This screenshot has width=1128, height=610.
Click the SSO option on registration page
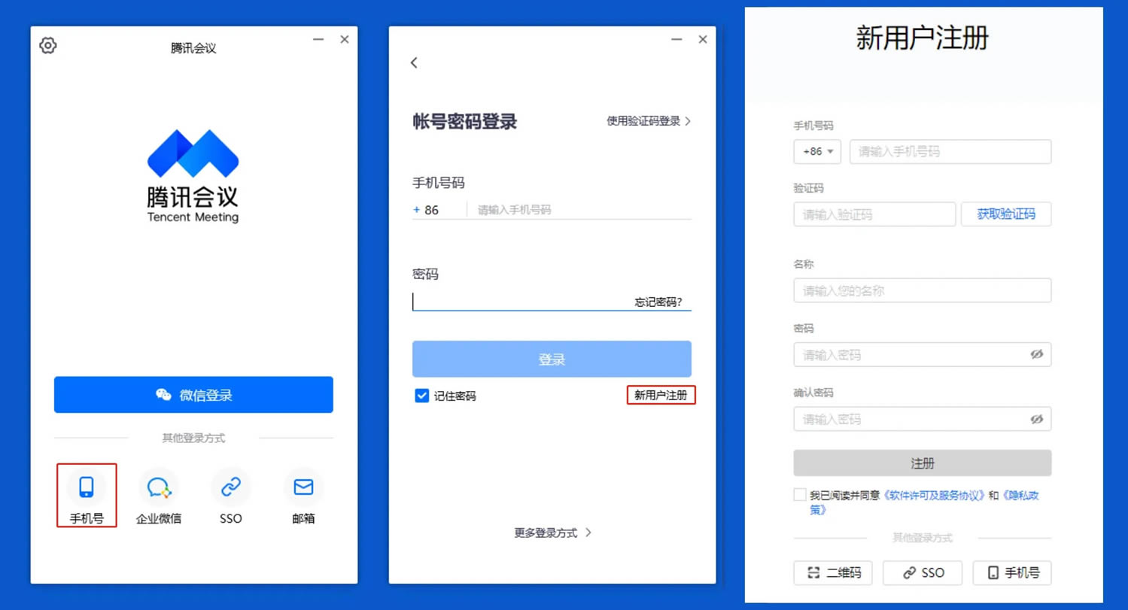922,572
